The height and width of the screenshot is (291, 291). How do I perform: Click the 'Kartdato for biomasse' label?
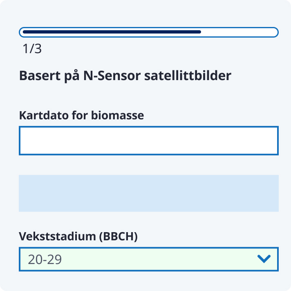click(81, 115)
